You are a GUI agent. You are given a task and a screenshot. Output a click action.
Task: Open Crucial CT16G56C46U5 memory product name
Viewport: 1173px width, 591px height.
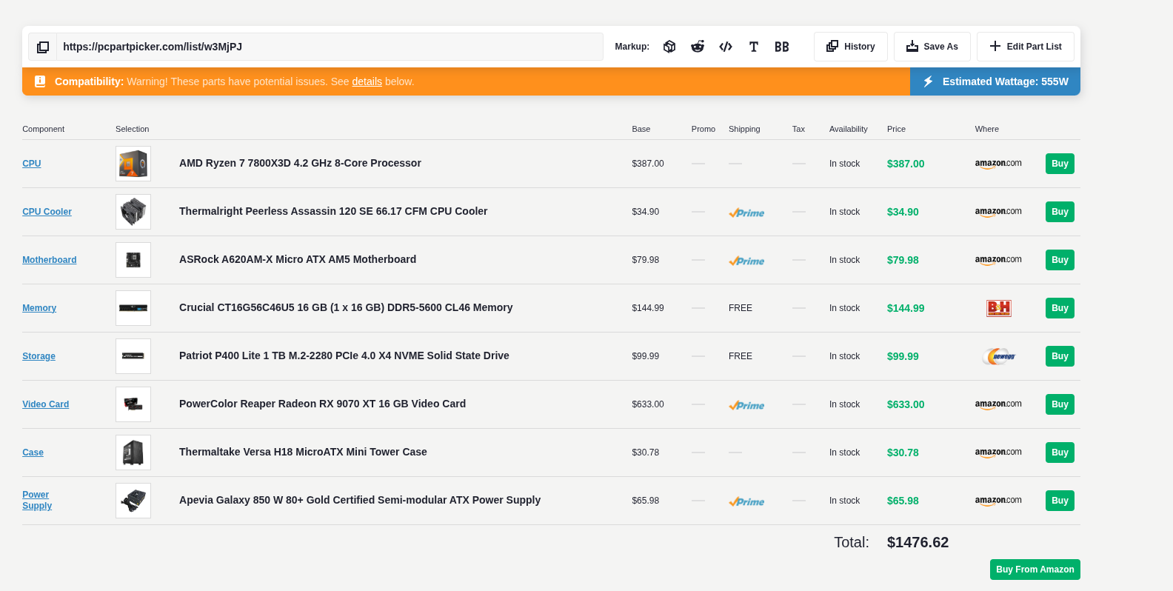(346, 307)
